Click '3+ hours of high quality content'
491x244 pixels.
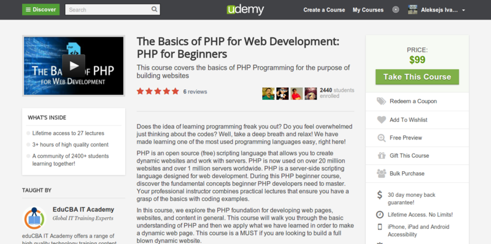point(71,145)
